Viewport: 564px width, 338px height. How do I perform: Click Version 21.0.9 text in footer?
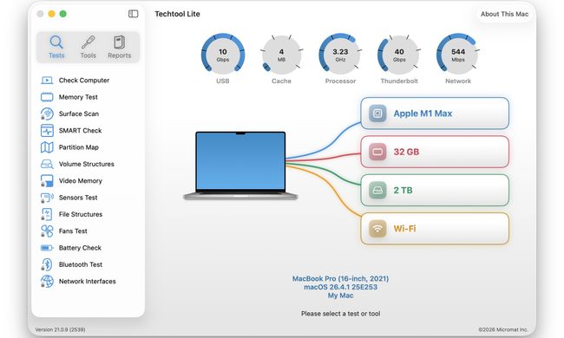pyautogui.click(x=60, y=329)
